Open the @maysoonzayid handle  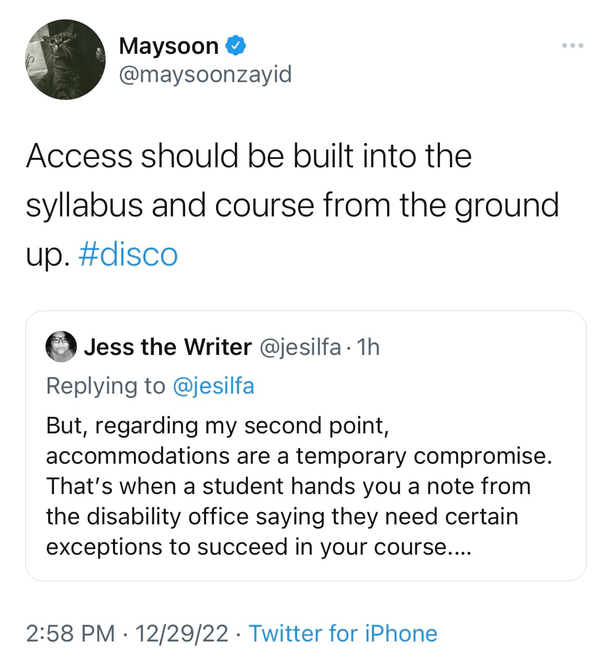205,74
